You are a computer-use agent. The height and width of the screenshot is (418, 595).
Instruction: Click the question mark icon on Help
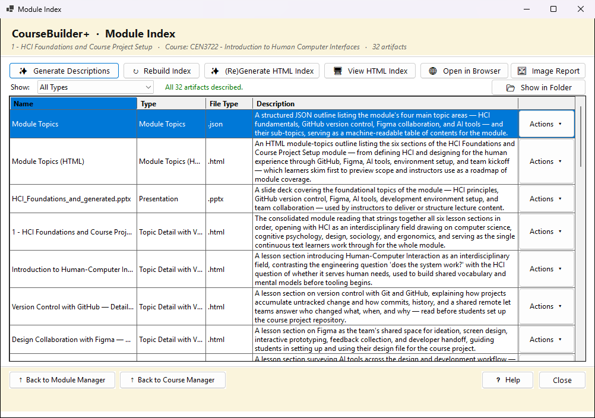498,380
